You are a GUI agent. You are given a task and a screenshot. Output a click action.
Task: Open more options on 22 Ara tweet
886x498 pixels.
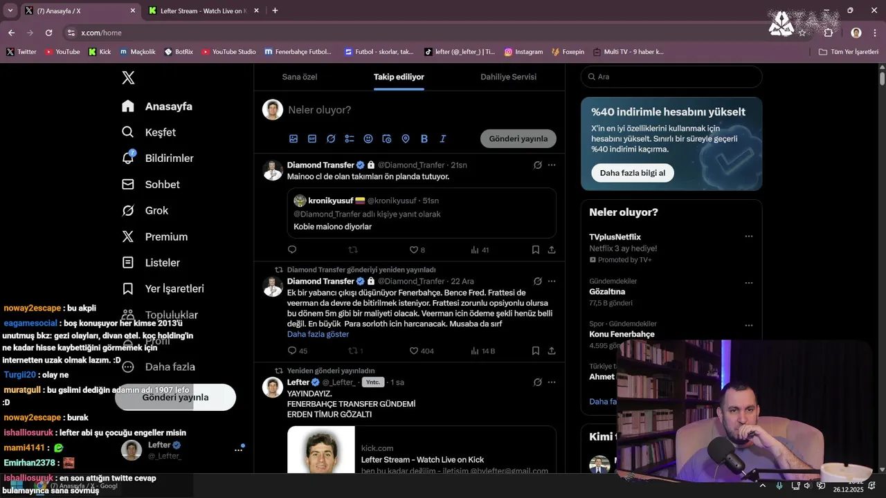click(x=552, y=282)
